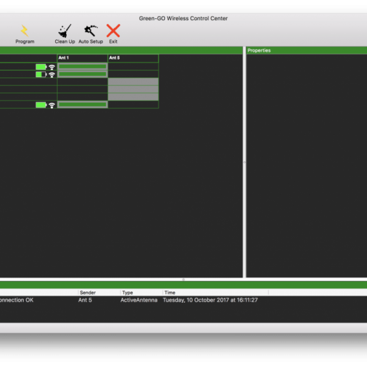Screen dimensions: 367x367
Task: Select the 'onnection OK' log message
Action: [x=17, y=300]
